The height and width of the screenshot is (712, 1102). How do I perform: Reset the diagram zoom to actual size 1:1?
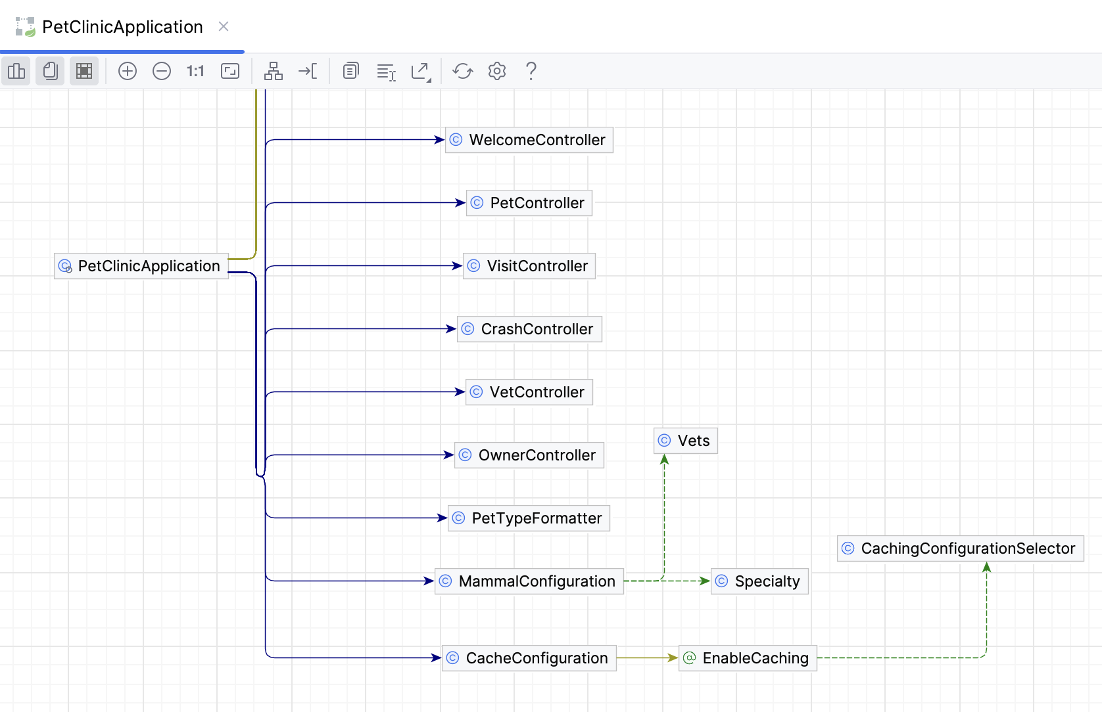(195, 71)
